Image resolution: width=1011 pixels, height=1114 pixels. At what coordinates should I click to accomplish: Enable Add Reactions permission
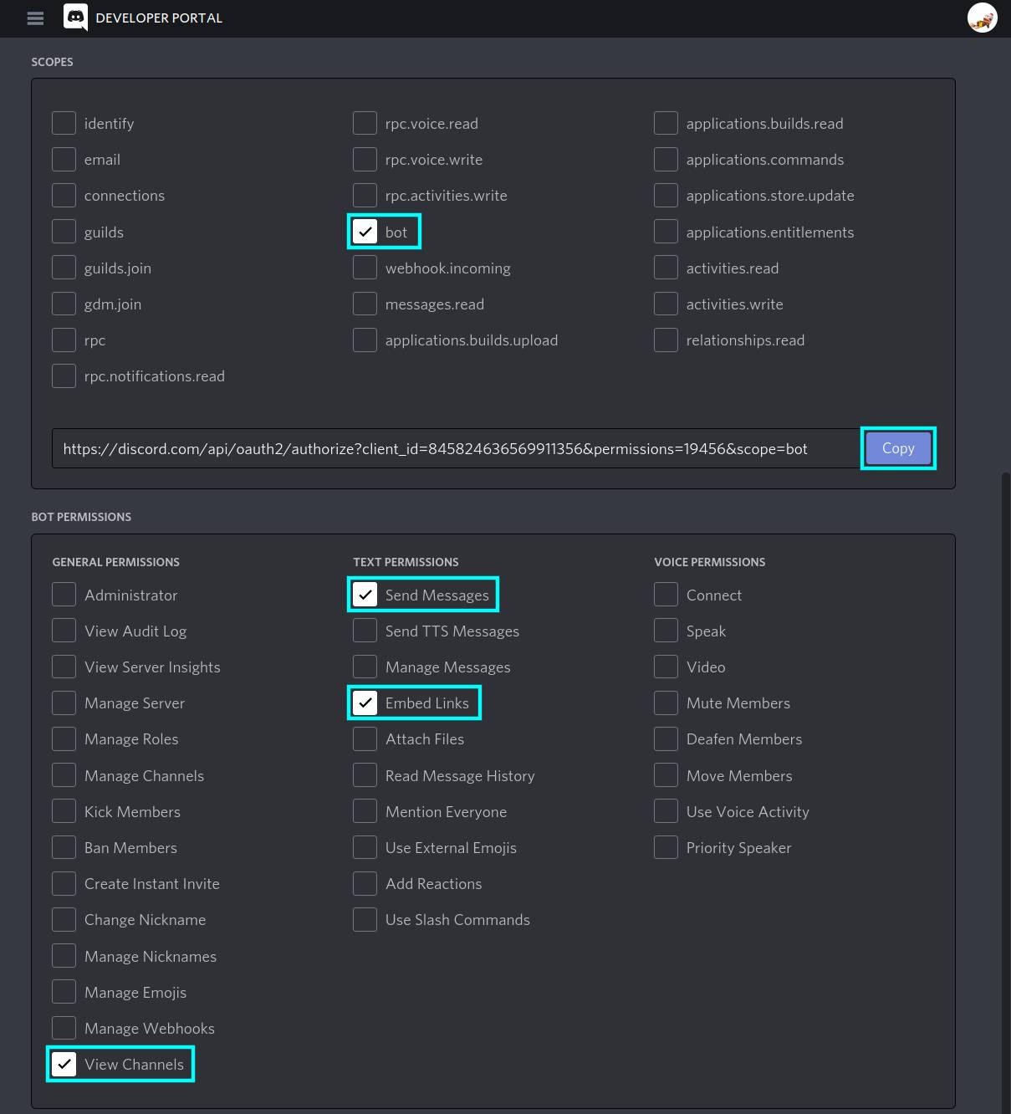[x=365, y=883]
